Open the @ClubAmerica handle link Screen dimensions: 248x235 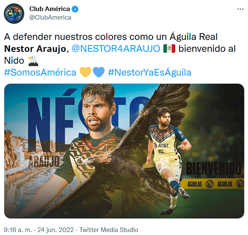50,17
